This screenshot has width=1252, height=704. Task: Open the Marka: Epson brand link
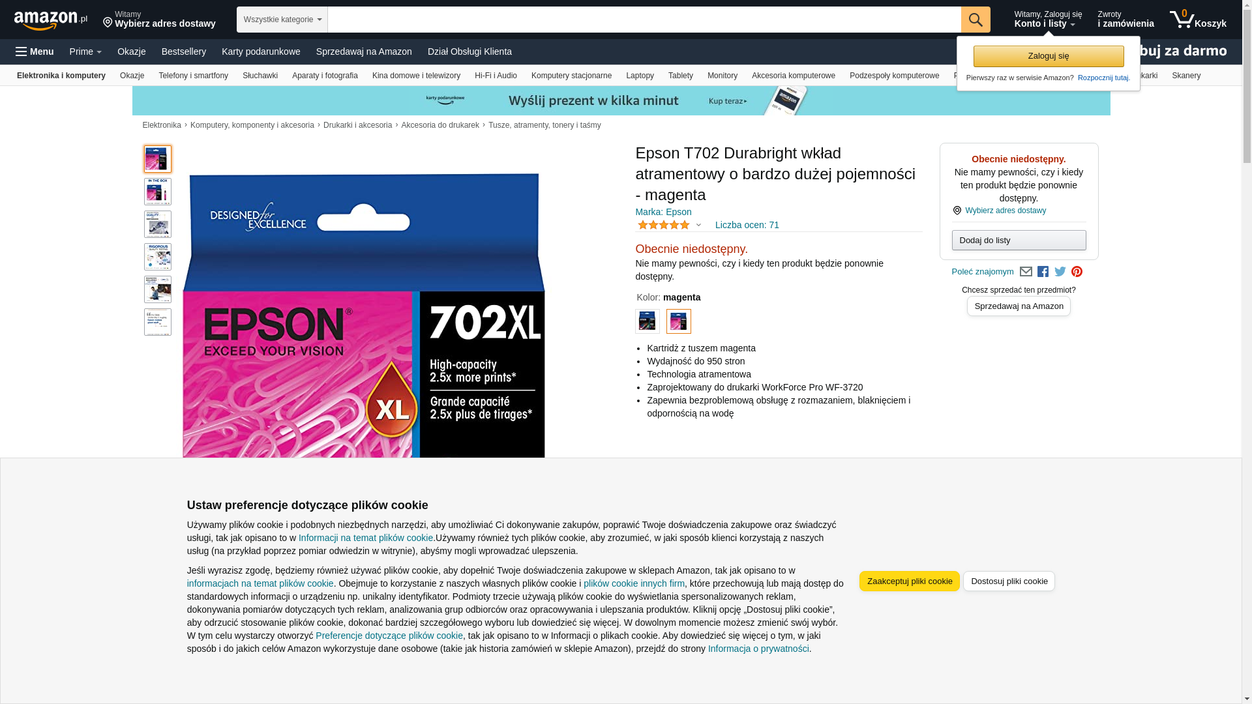663,212
